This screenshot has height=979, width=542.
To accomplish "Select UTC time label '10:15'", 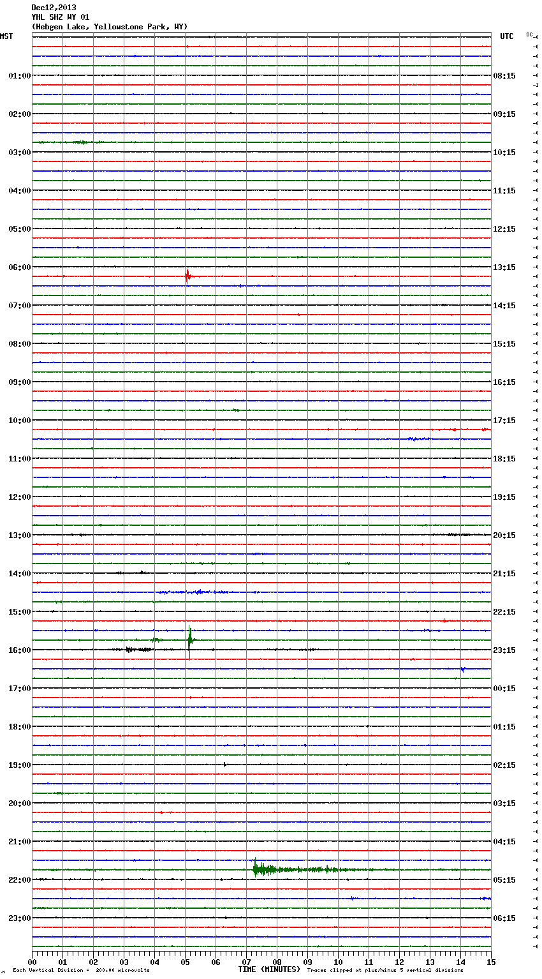I will click(504, 153).
